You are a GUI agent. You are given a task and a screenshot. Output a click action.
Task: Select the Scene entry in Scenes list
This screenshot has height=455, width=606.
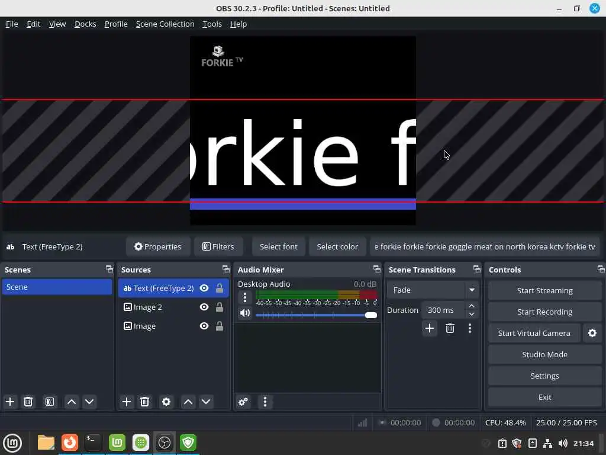tap(57, 287)
